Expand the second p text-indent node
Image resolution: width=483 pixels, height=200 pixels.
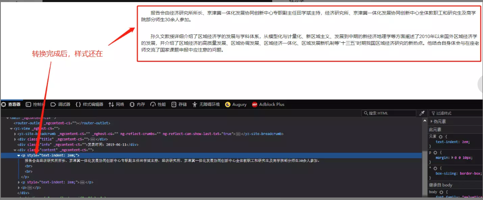[x=19, y=182]
